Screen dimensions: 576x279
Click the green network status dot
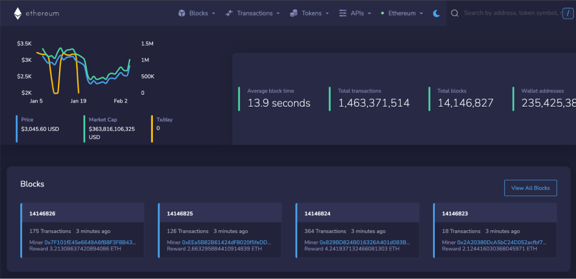(382, 13)
